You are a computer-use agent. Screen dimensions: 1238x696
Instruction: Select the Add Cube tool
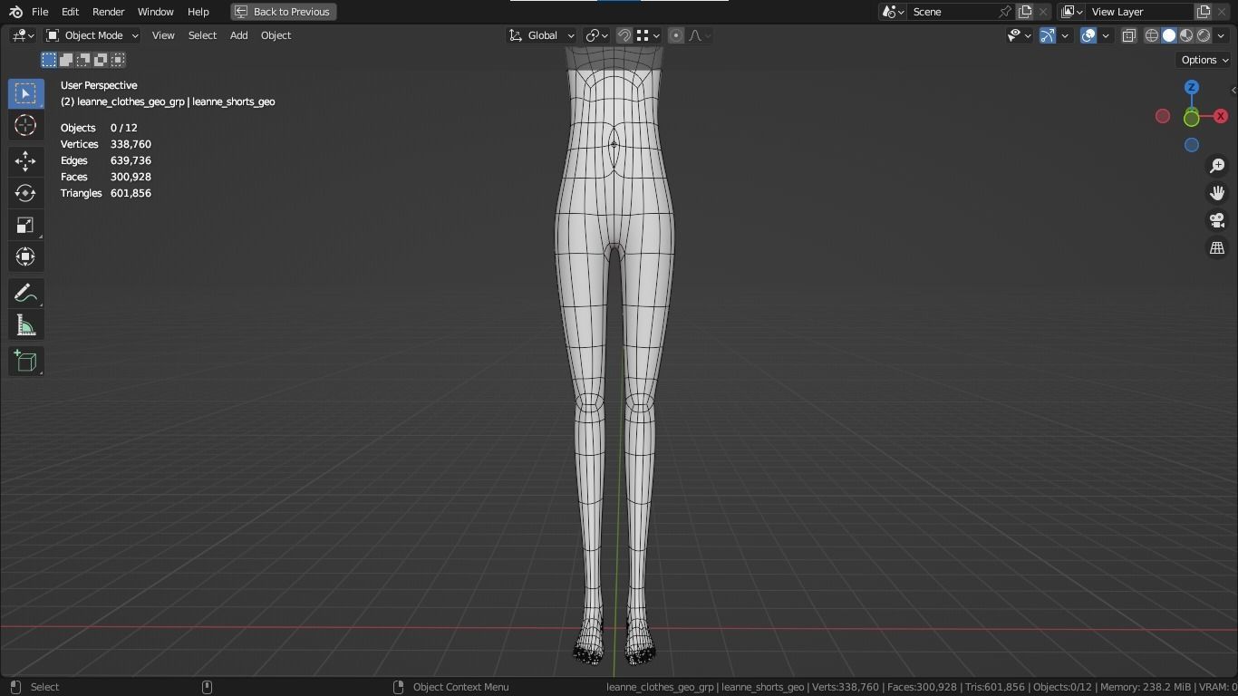click(25, 362)
